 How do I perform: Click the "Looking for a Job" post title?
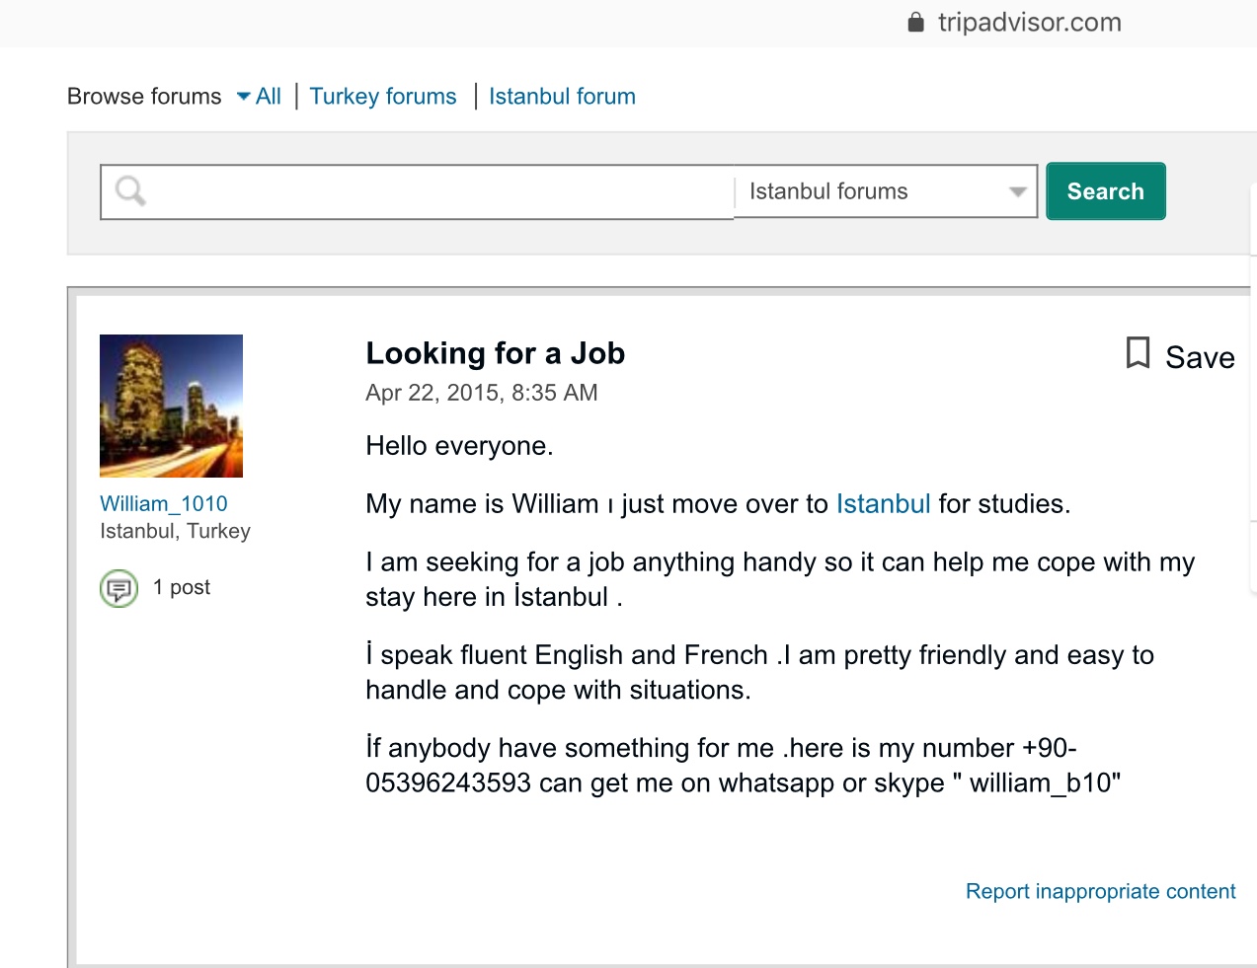pos(495,353)
